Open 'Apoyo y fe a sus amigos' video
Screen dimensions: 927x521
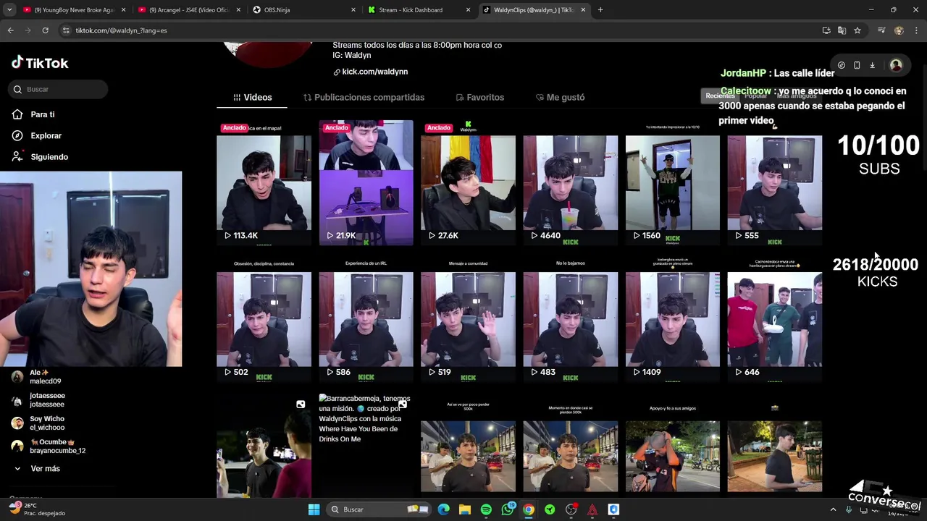click(672, 446)
